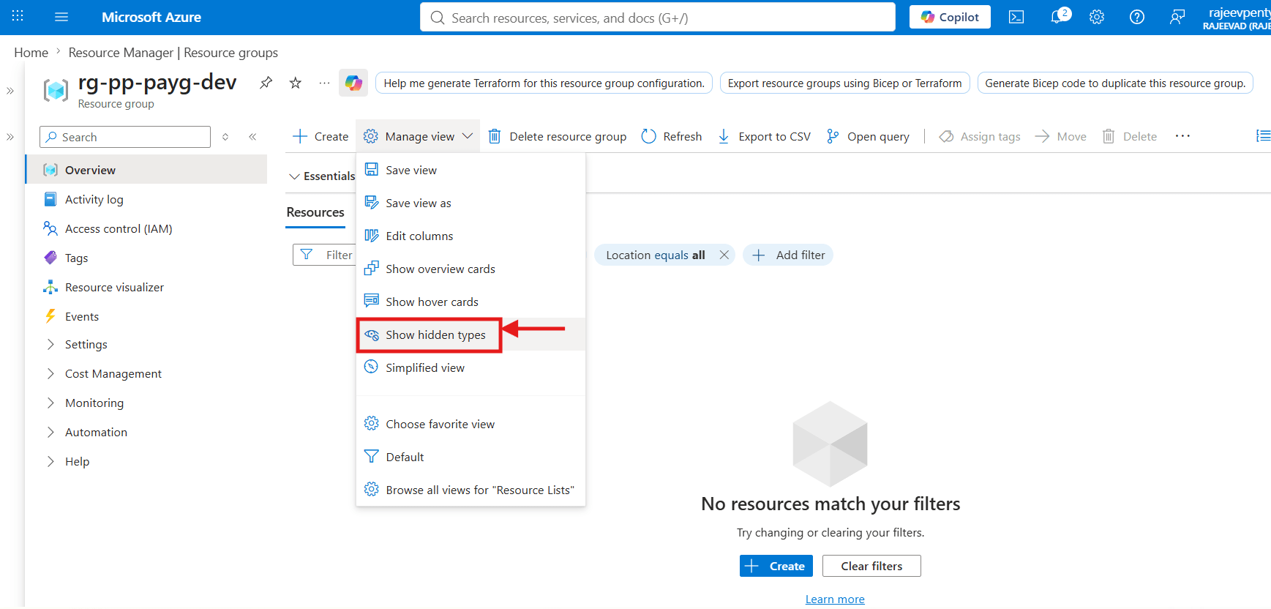Select Edit columns menu item
The height and width of the screenshot is (609, 1271).
[x=470, y=236]
